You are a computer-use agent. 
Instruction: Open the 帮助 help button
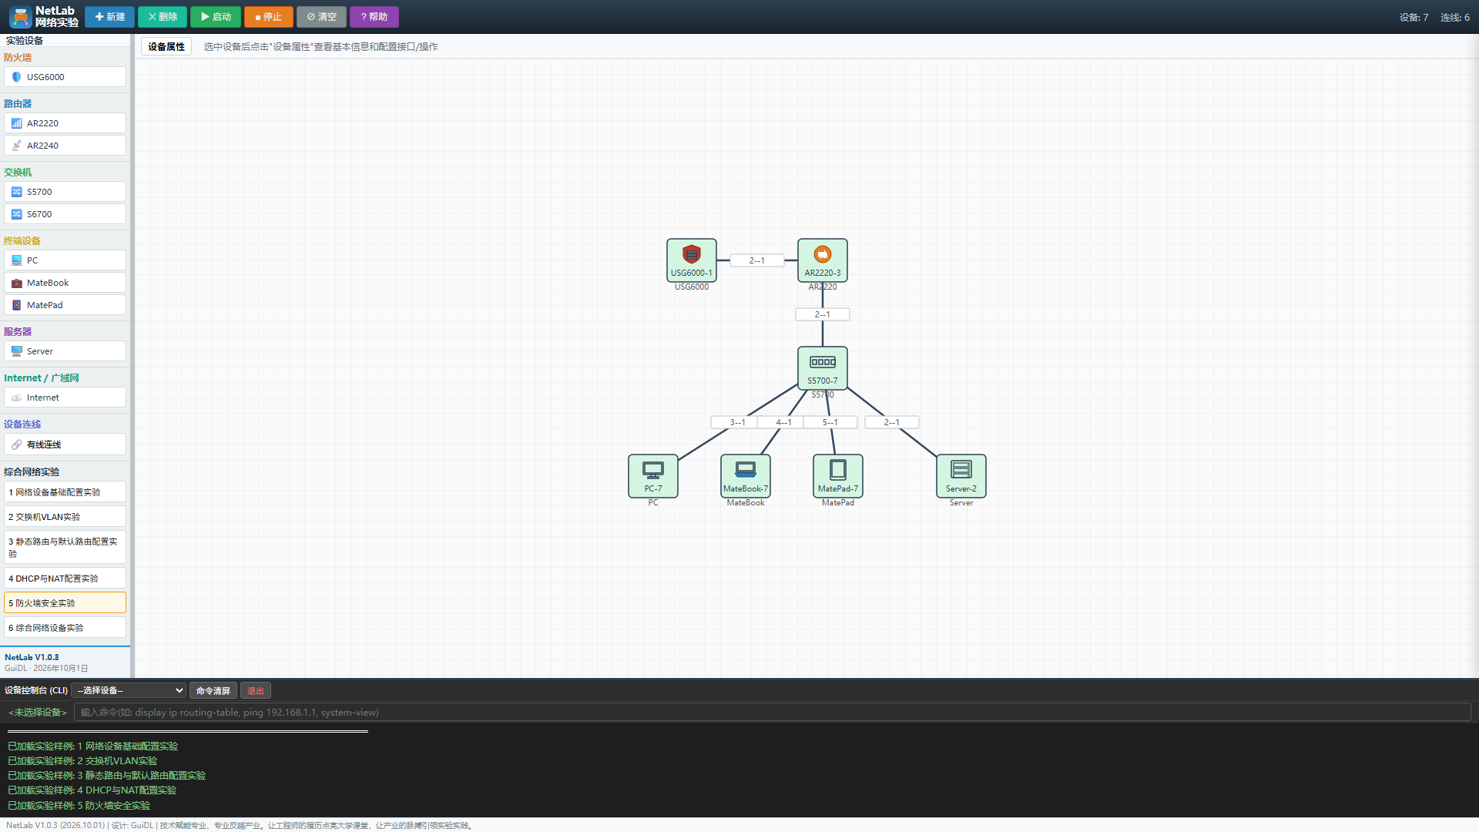(x=374, y=17)
